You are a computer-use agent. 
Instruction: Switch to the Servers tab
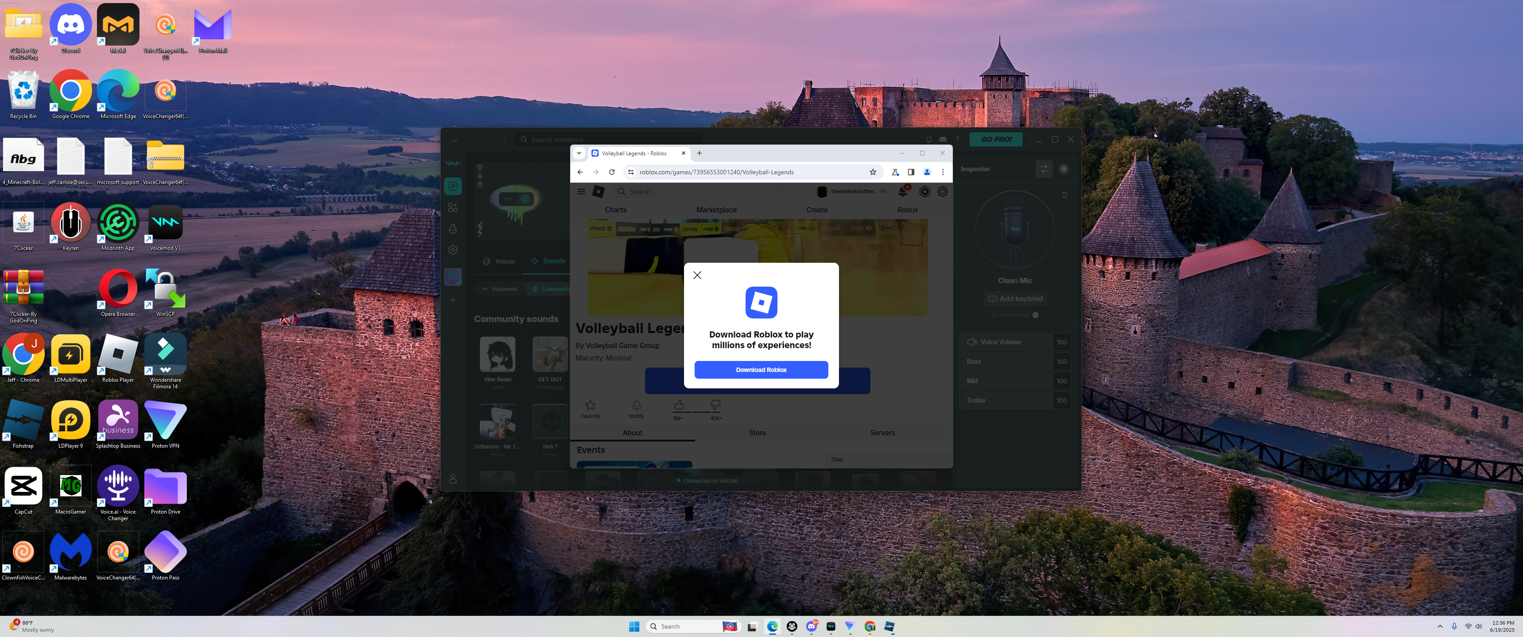coord(882,433)
